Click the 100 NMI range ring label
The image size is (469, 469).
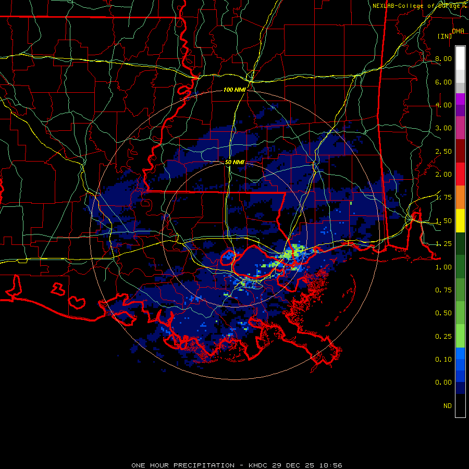click(234, 90)
